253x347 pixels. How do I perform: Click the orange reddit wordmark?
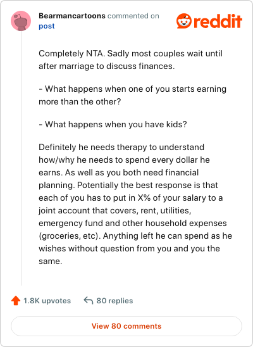tap(218, 22)
